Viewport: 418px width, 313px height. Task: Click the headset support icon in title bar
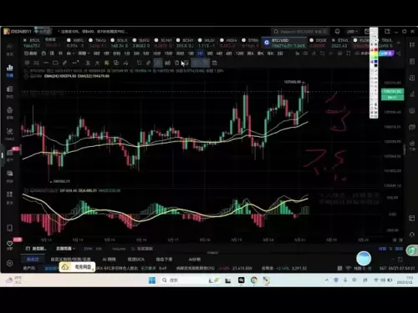(x=338, y=32)
